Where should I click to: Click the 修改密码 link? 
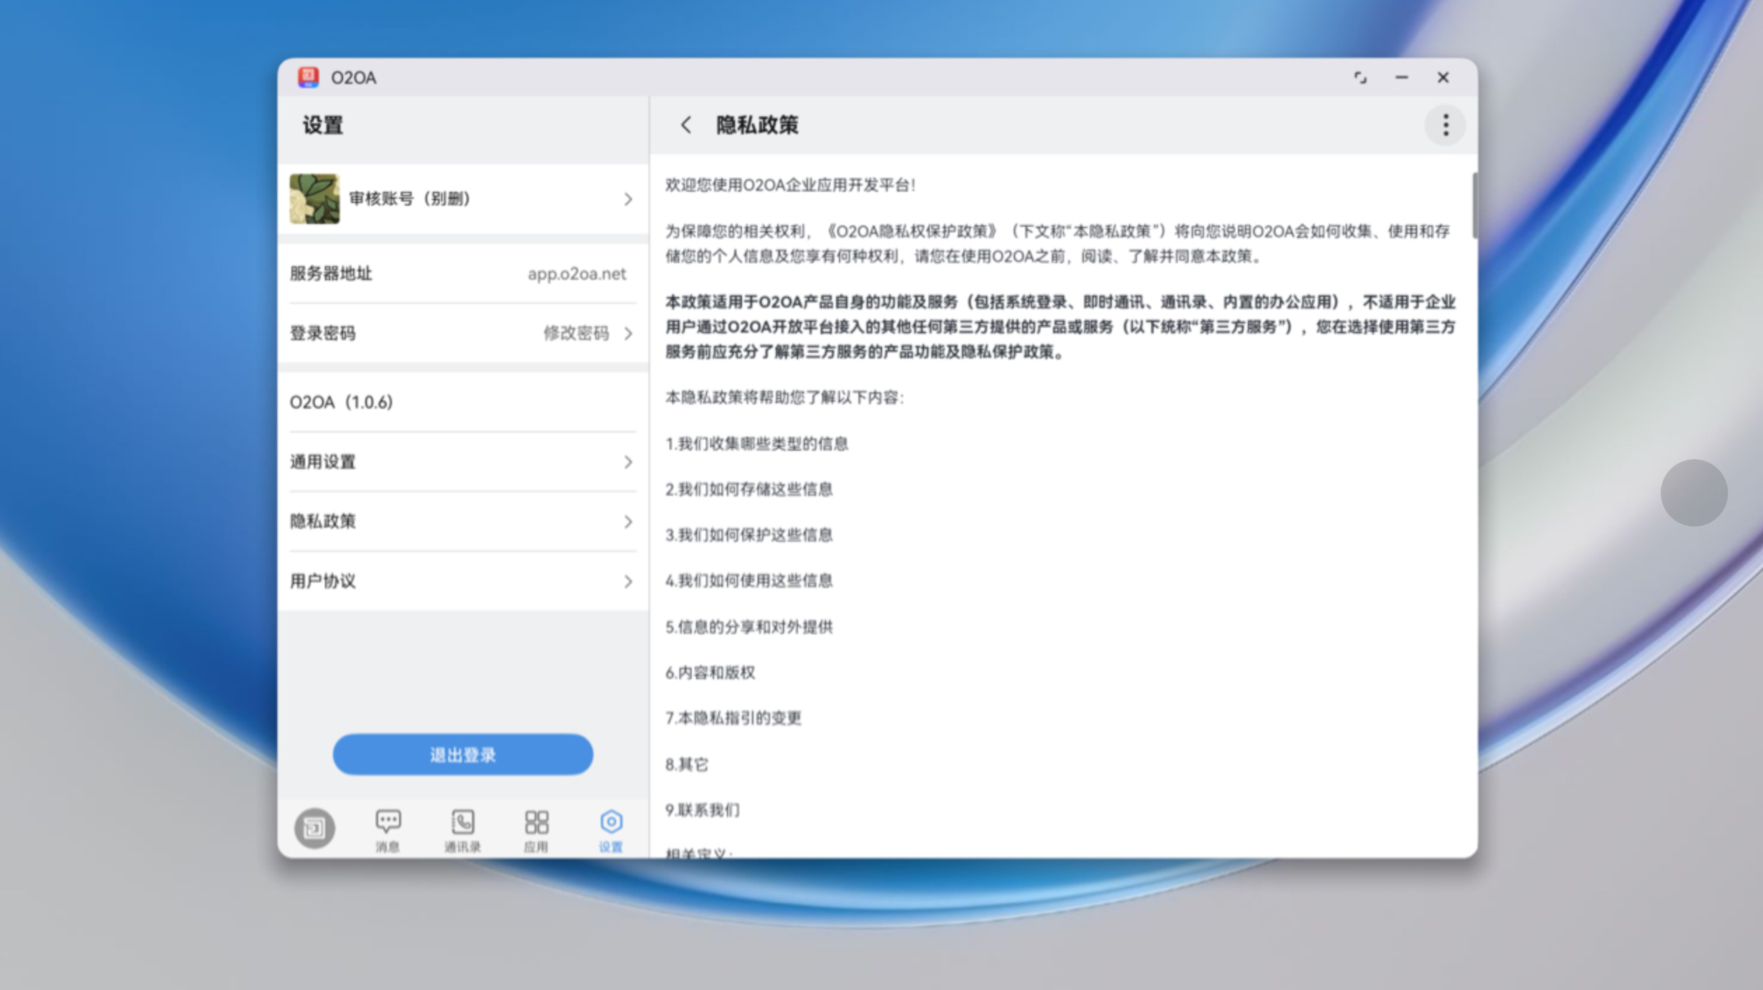tap(577, 333)
